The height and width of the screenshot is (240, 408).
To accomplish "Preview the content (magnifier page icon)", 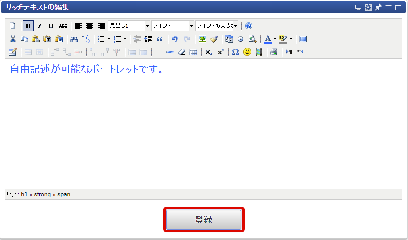I will (x=252, y=39).
